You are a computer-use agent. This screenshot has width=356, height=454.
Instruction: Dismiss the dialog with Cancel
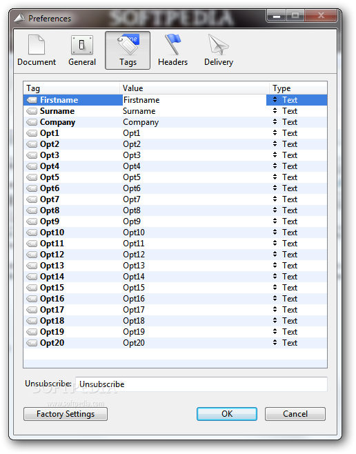295,414
